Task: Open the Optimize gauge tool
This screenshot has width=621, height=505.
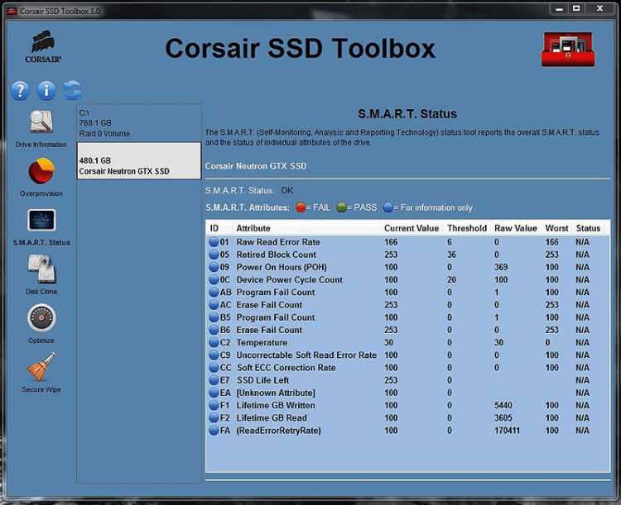Action: [41, 319]
